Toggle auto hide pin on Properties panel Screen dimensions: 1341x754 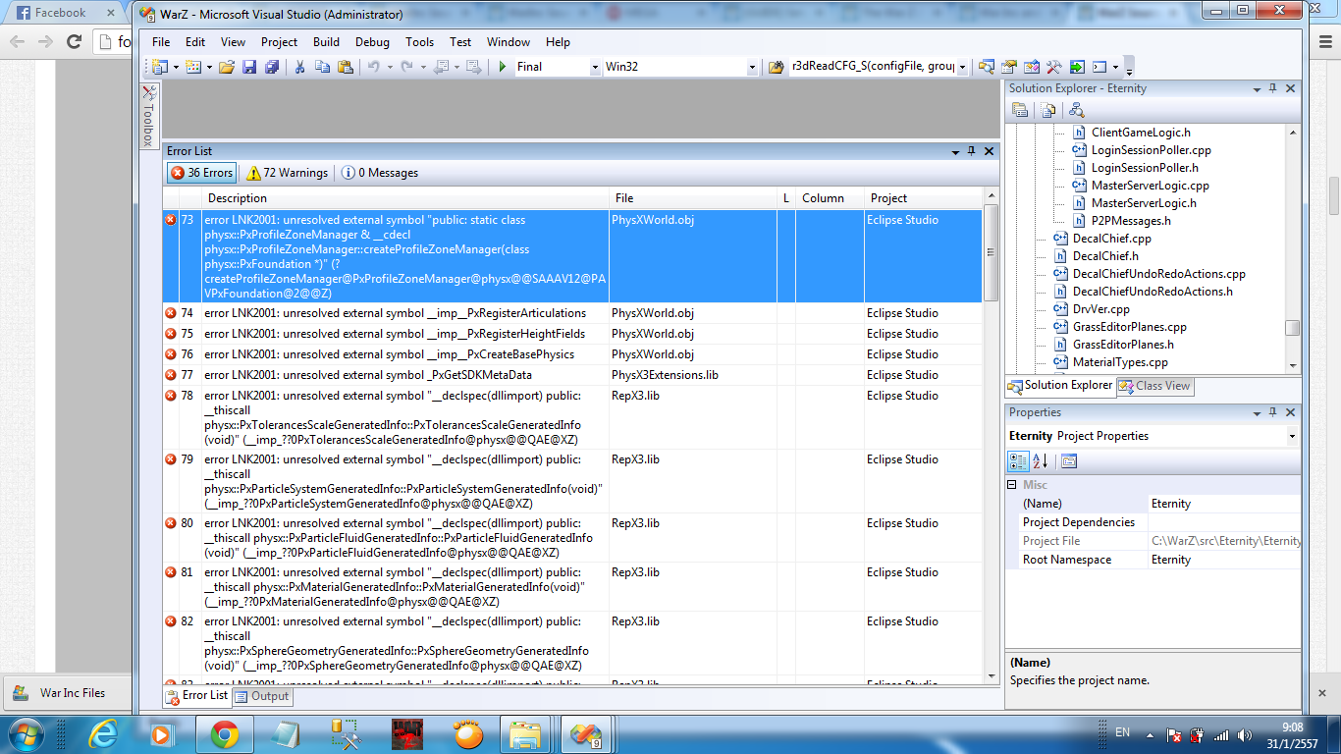pyautogui.click(x=1273, y=412)
